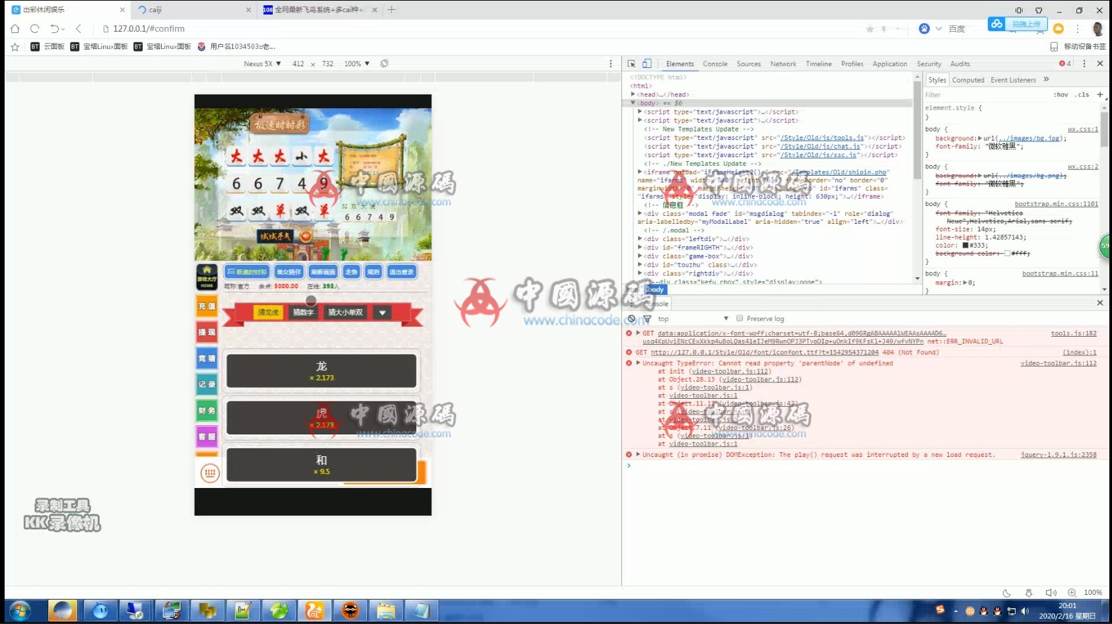Click the round keyboard icon in game page
This screenshot has height=624, width=1112.
210,473
